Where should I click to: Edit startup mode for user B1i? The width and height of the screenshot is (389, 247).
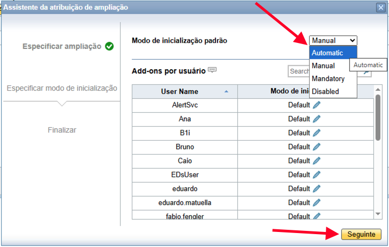pos(317,133)
